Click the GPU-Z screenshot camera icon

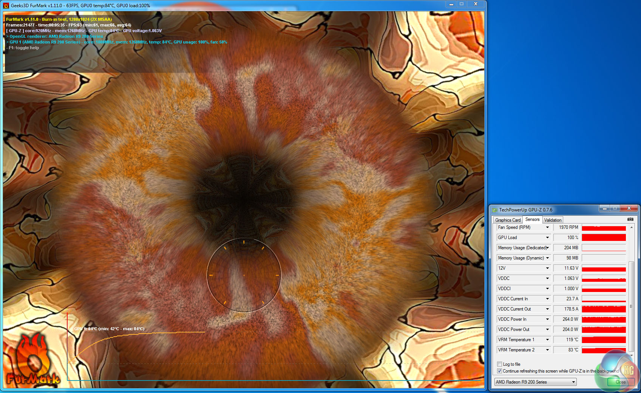630,219
